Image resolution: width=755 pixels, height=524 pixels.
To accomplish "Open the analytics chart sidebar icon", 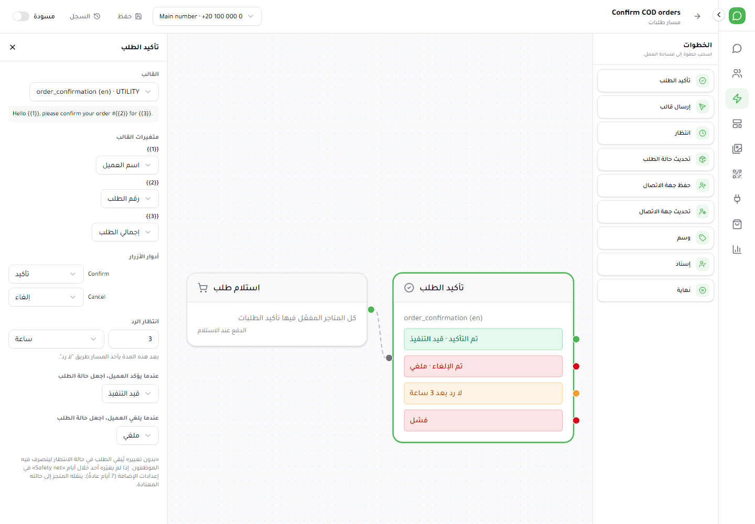I will pos(737,249).
